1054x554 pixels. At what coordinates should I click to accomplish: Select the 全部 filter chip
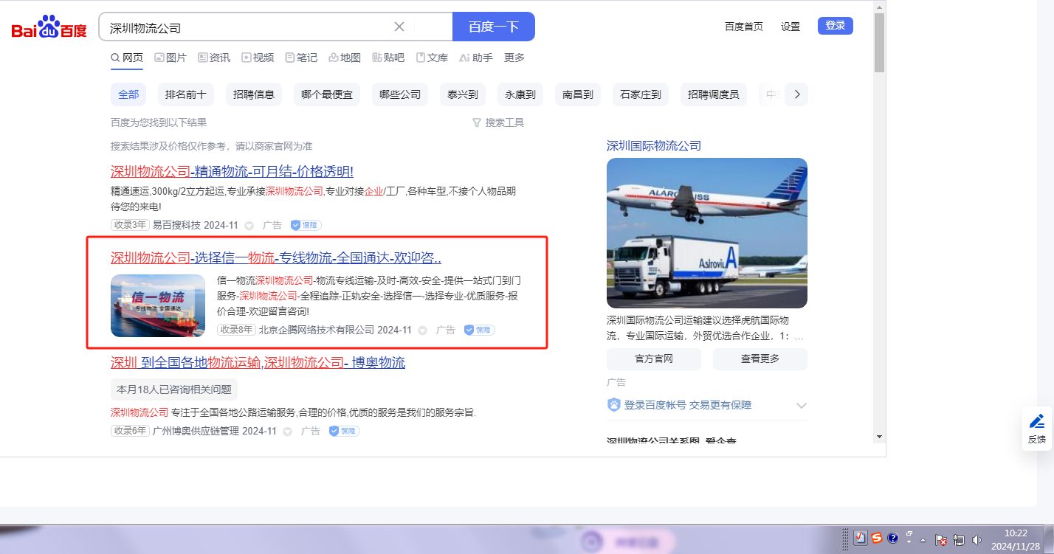(128, 94)
